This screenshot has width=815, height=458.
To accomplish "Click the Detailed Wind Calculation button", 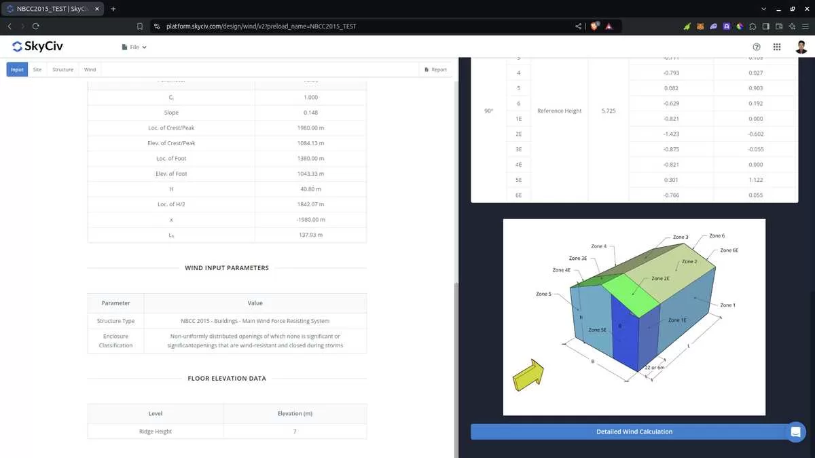I will (634, 432).
